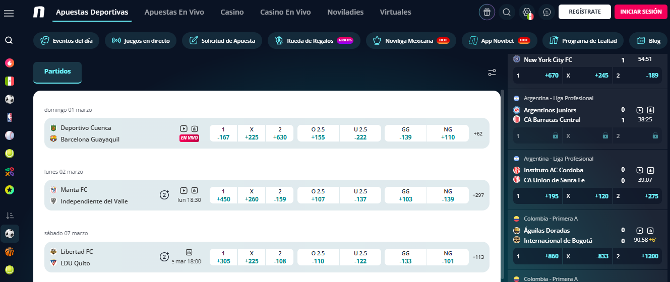Image resolution: width=670 pixels, height=282 pixels.
Task: Open the Casino En Vivo tab
Action: (285, 12)
